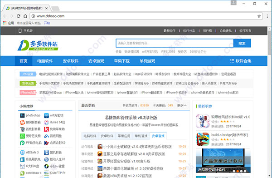This screenshot has height=178, width=272.
Task: Click the orange carousel dot on banner
Action: [238, 171]
